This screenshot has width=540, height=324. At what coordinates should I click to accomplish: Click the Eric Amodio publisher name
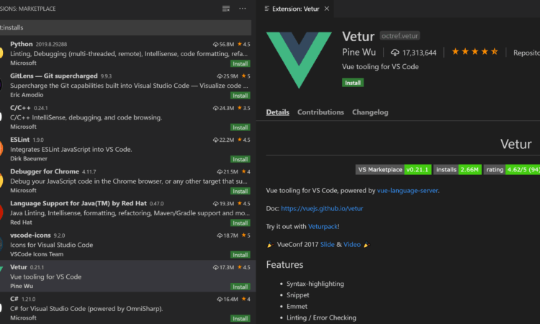click(27, 95)
